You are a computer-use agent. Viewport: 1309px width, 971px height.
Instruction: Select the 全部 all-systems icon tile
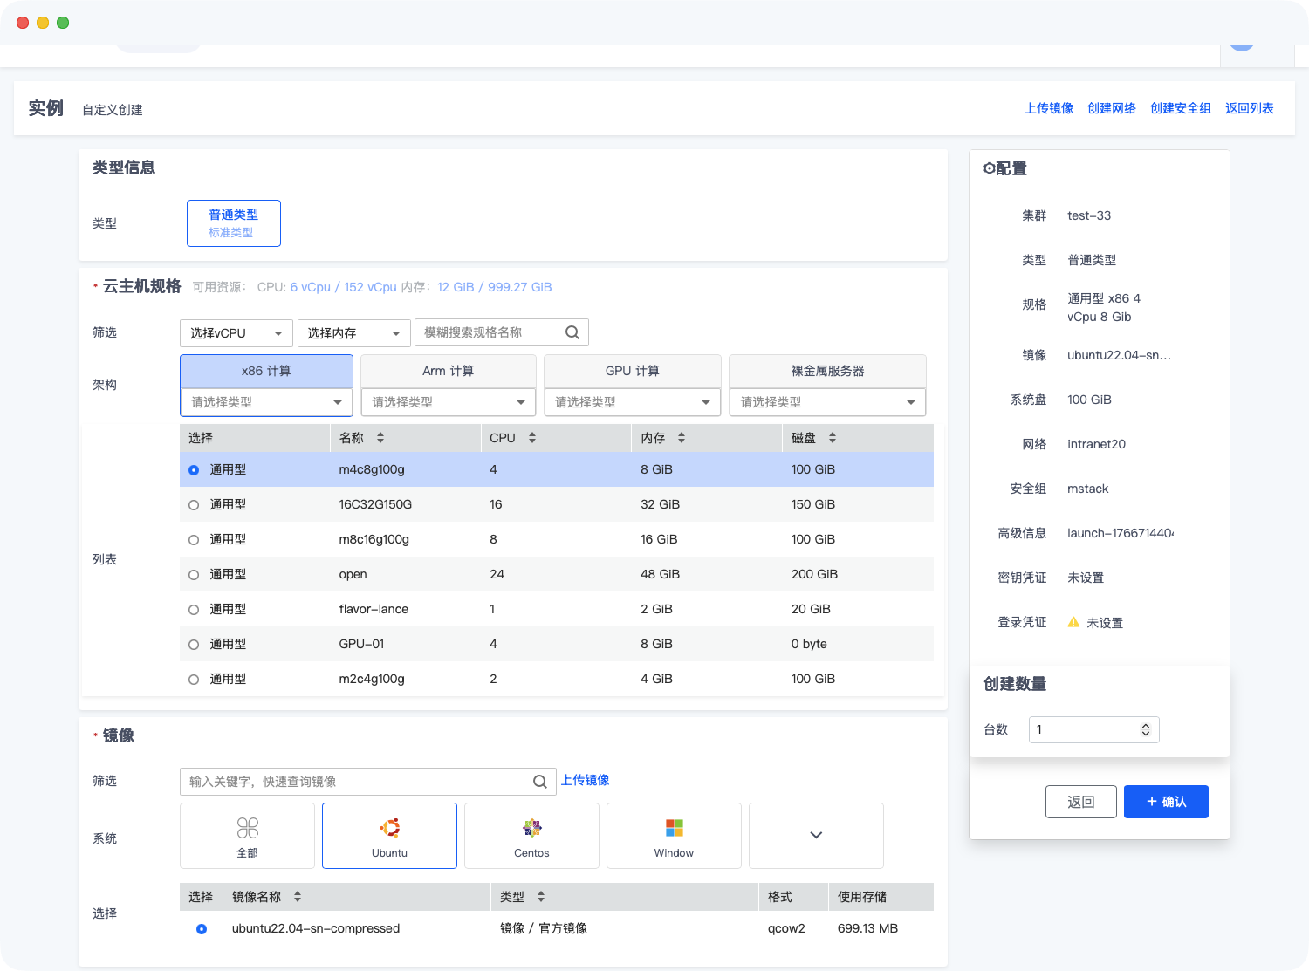pos(248,836)
